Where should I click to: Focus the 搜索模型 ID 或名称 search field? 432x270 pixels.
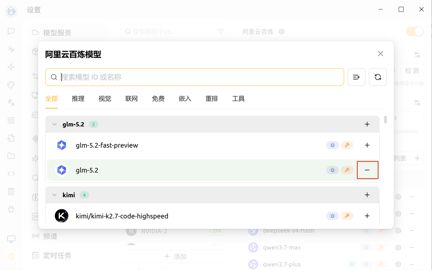point(195,77)
